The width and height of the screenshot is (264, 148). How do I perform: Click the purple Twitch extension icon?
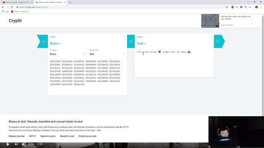point(241,7)
